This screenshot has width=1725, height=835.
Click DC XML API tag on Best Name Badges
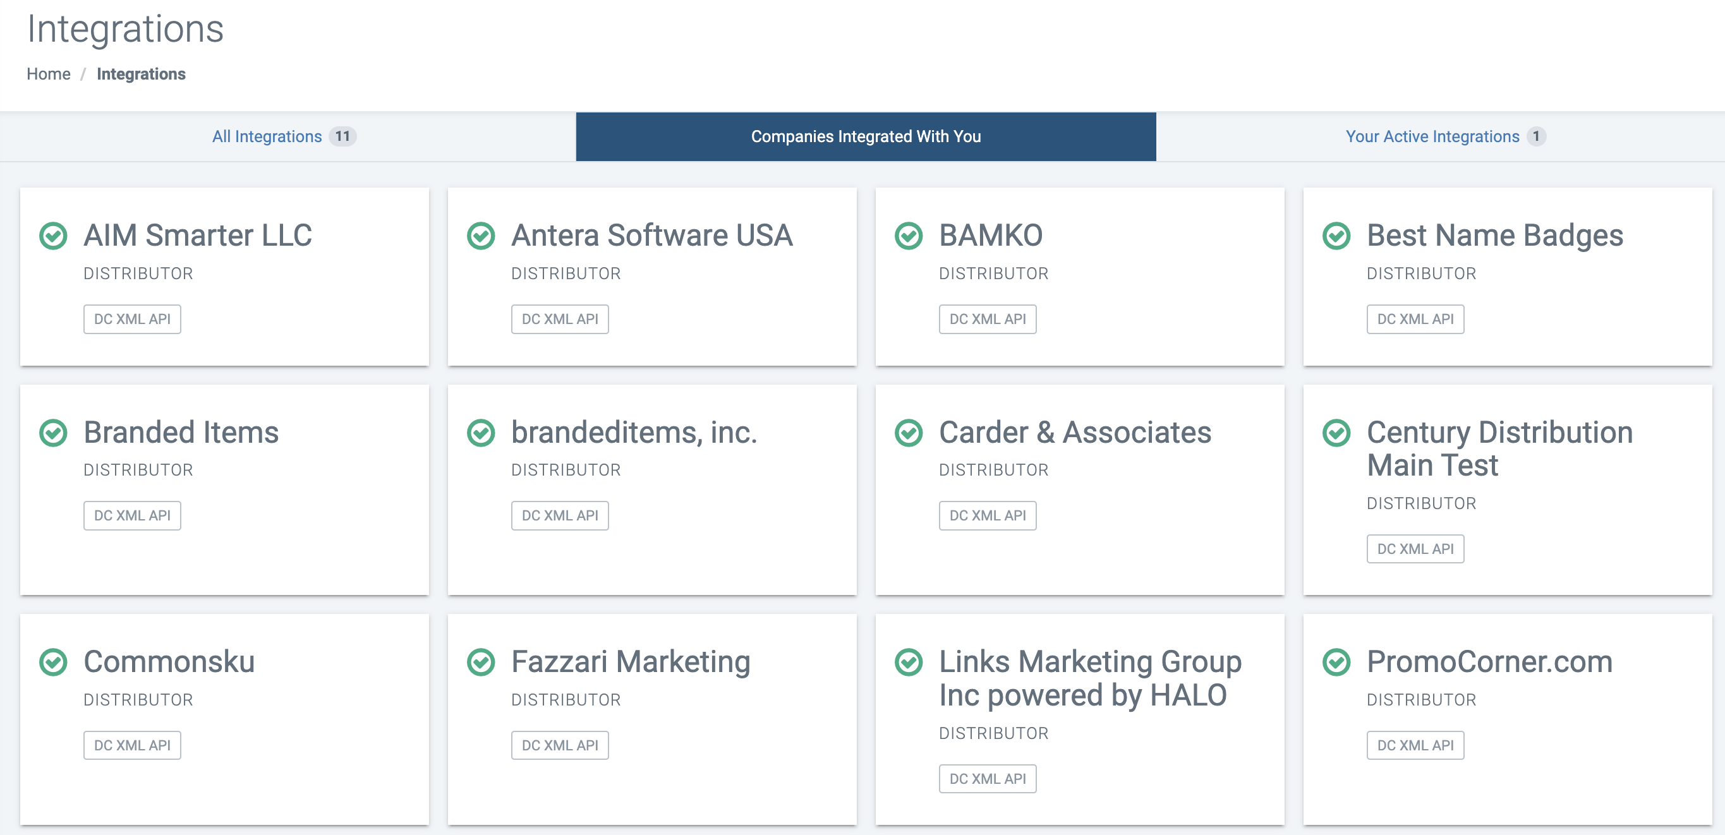pyautogui.click(x=1415, y=320)
